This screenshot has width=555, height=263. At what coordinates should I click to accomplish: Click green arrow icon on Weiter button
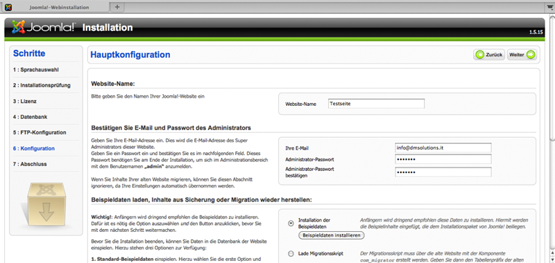[531, 55]
